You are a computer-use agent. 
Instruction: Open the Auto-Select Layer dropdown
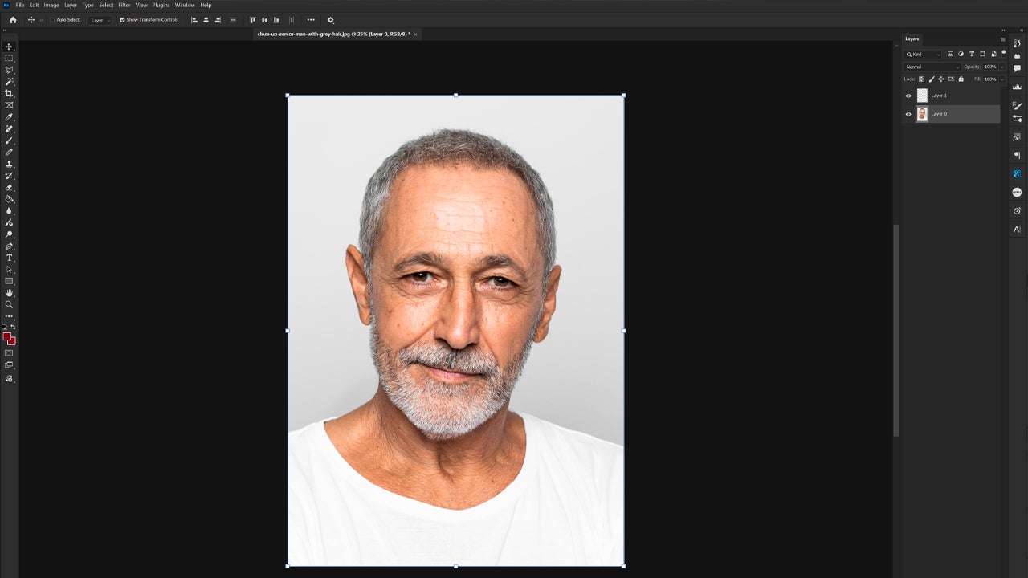click(x=100, y=20)
